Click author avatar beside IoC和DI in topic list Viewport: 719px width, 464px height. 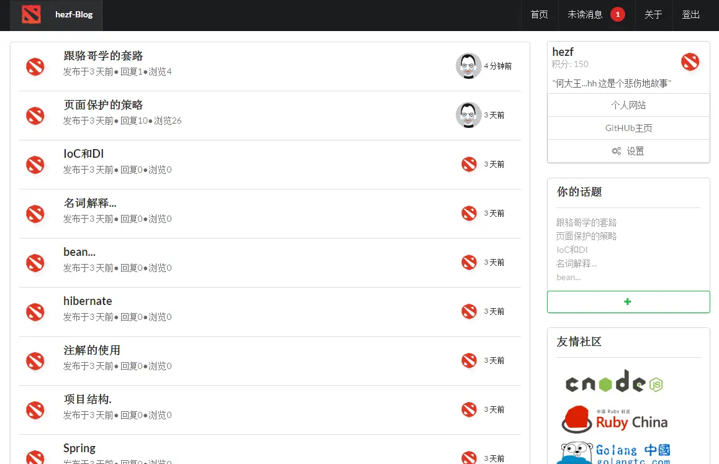click(x=35, y=165)
